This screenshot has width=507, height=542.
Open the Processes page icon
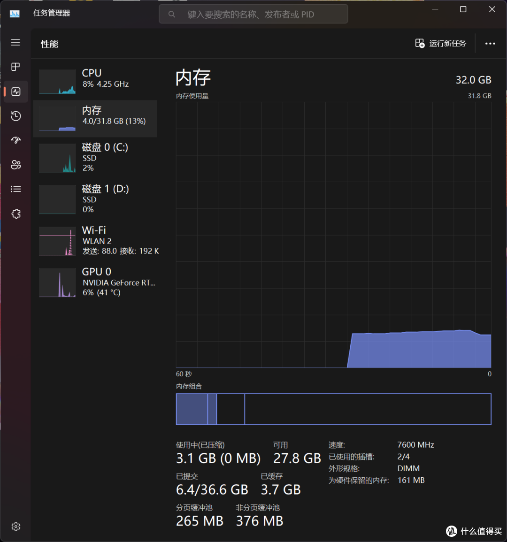tap(15, 67)
